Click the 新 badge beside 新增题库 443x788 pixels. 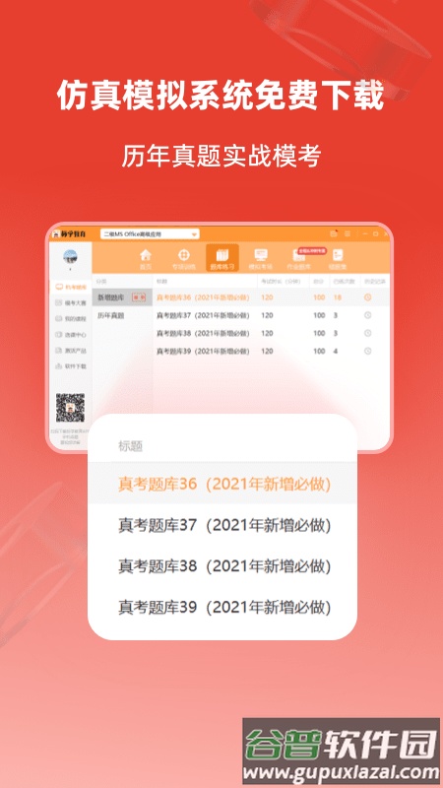click(139, 297)
